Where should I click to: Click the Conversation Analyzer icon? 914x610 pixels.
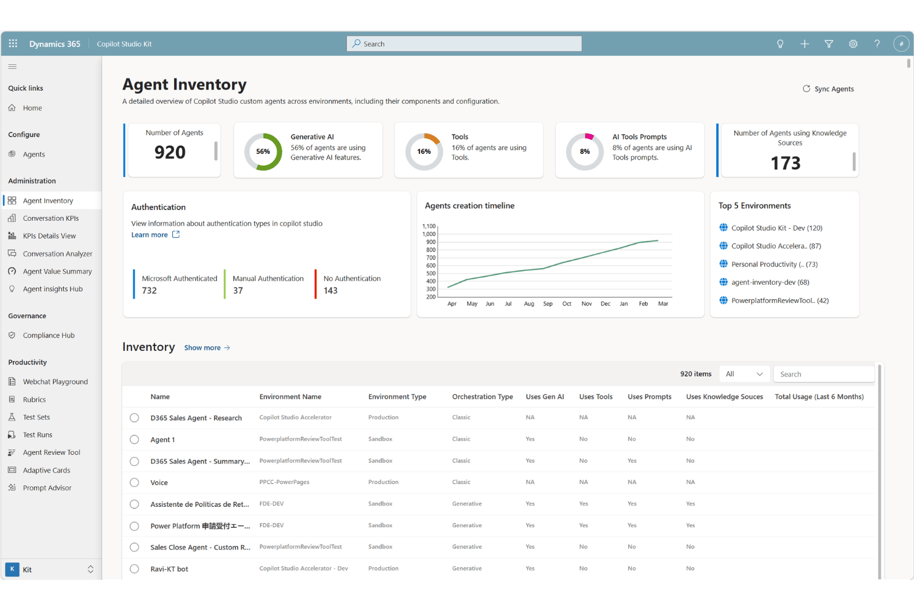click(12, 253)
